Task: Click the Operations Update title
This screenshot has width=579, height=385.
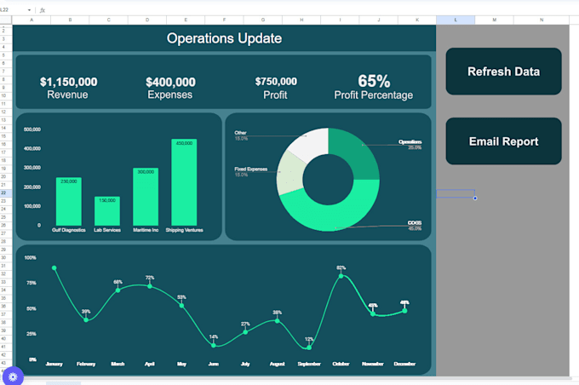Action: click(224, 38)
